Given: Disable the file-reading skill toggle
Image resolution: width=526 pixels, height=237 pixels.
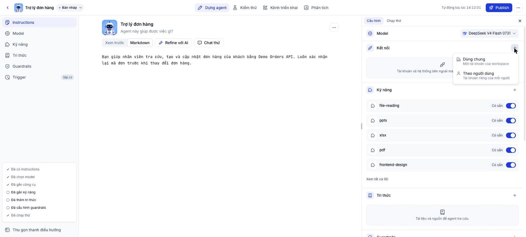Looking at the screenshot, I should click(x=511, y=106).
